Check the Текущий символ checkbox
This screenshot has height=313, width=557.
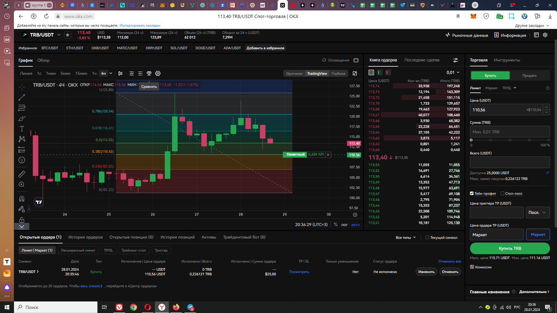(x=427, y=237)
